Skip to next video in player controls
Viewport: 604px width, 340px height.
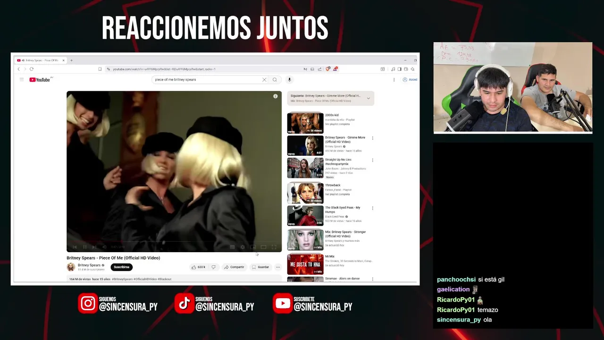point(94,247)
